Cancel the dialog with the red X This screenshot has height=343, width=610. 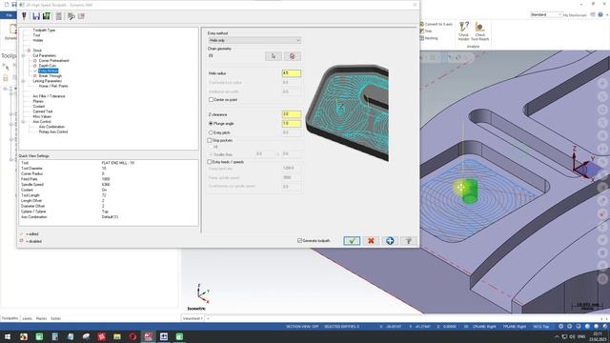pyautogui.click(x=371, y=241)
